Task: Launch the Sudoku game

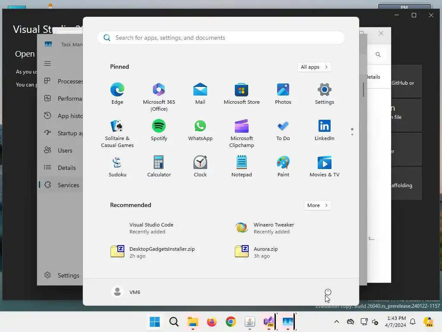Action: (x=117, y=166)
